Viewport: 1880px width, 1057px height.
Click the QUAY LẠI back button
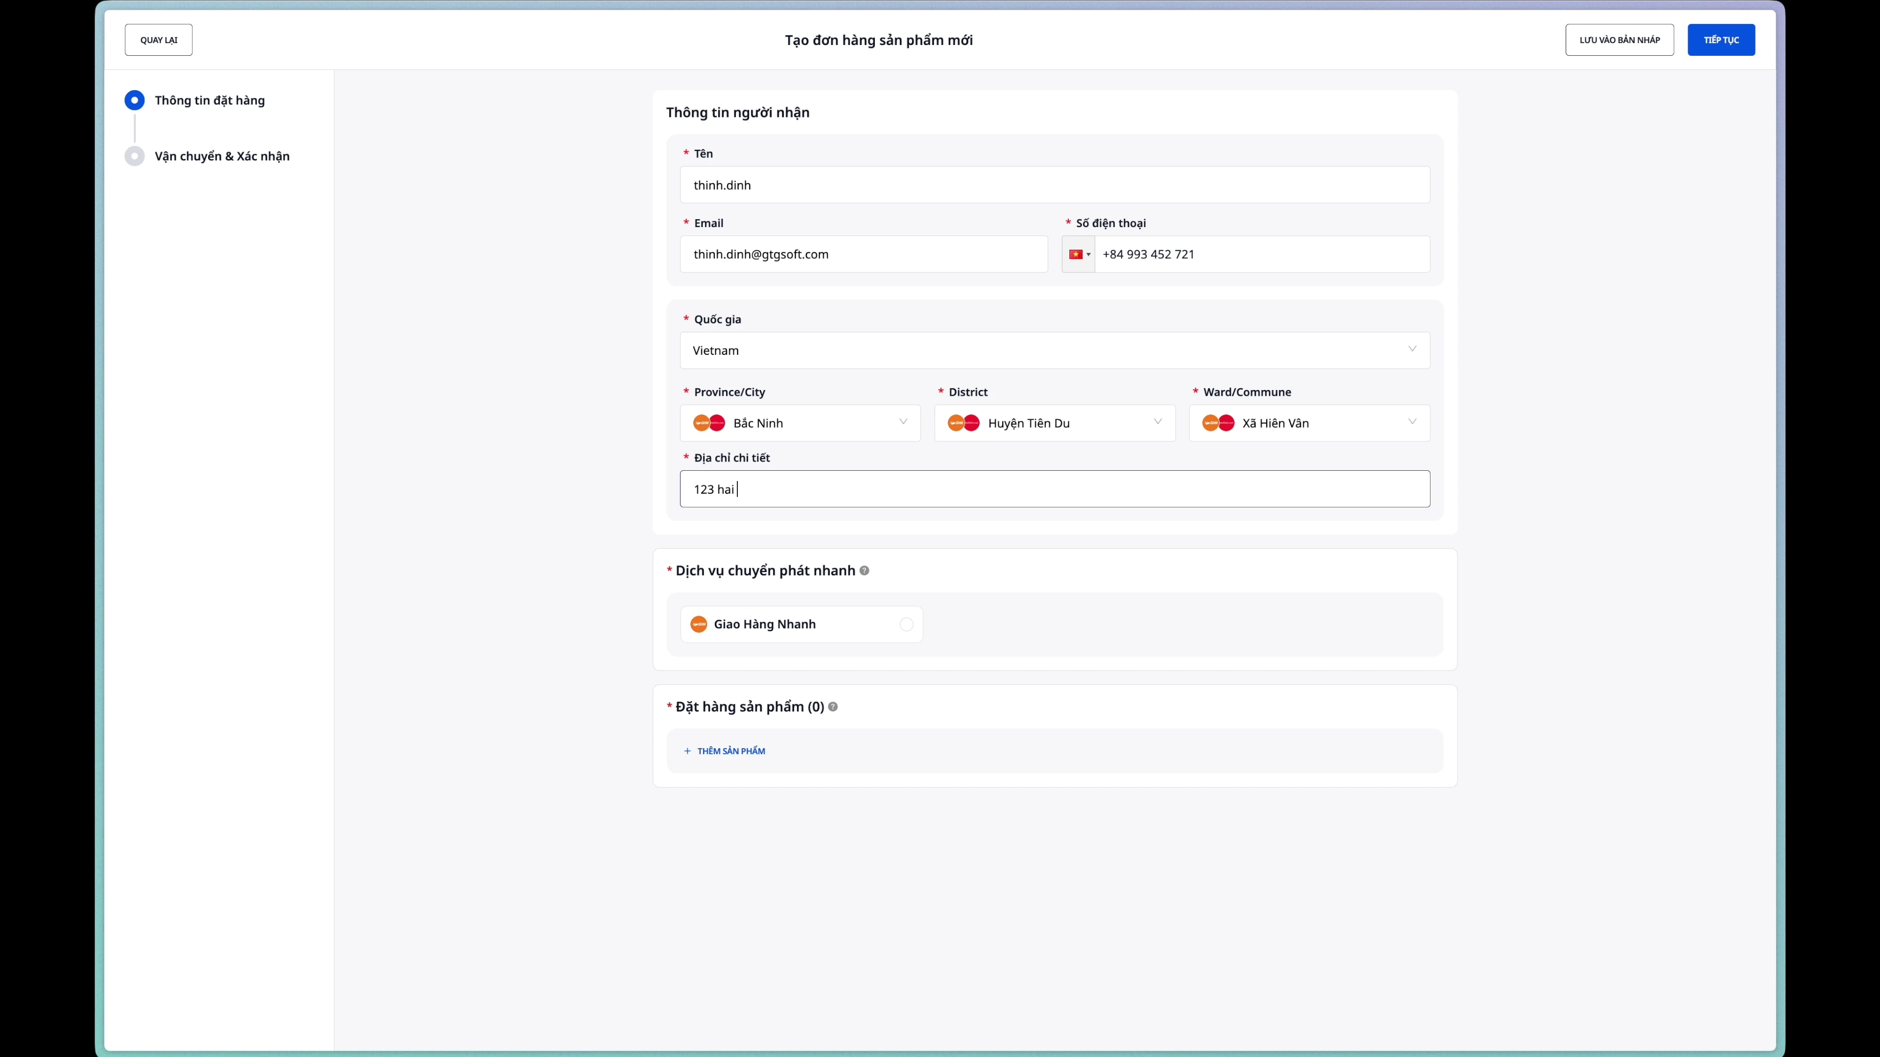(x=158, y=40)
